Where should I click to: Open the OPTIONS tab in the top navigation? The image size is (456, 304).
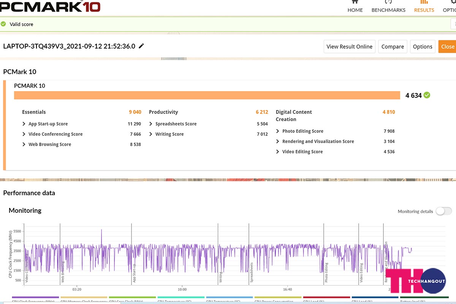[450, 6]
